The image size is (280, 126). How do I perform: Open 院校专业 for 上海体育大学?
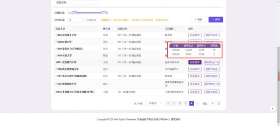(x=212, y=92)
